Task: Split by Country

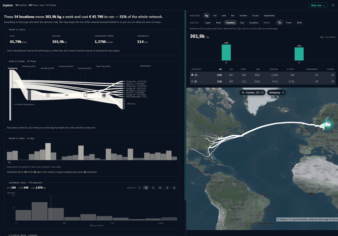Action: 230,23
